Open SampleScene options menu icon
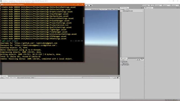The image size is (180, 101). coord(143,11)
